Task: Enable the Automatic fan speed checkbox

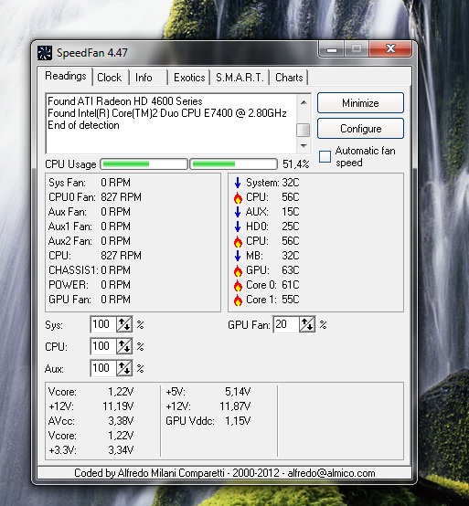Action: [x=325, y=157]
